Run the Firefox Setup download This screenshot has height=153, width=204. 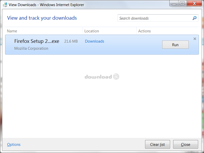tap(175, 45)
